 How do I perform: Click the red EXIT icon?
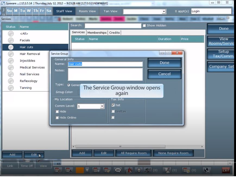coord(226,170)
